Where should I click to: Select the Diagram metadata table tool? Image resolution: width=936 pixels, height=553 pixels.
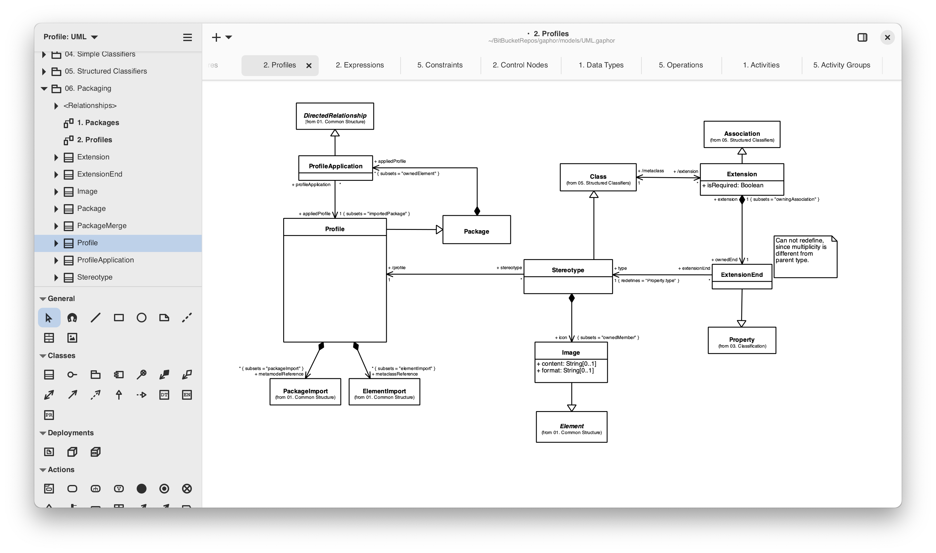pos(49,338)
